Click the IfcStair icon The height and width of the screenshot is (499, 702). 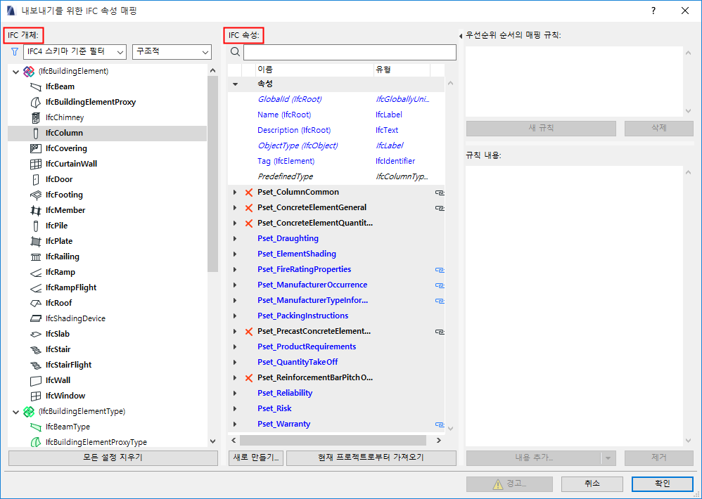[35, 350]
